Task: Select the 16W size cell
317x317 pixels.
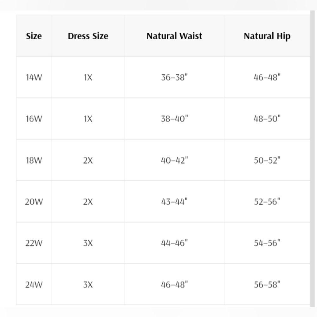Action: click(34, 119)
